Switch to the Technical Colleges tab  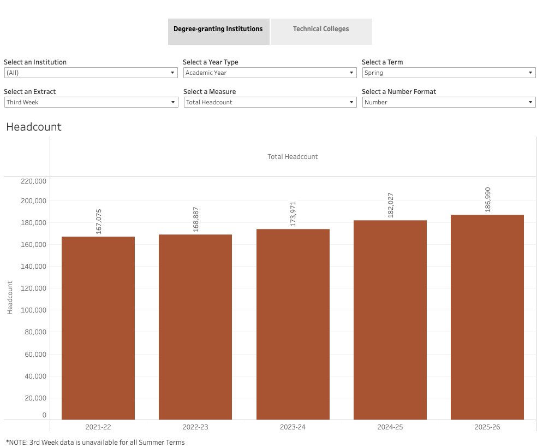[321, 30]
